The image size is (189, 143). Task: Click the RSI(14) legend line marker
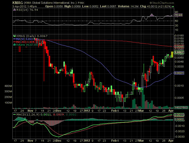14,9
